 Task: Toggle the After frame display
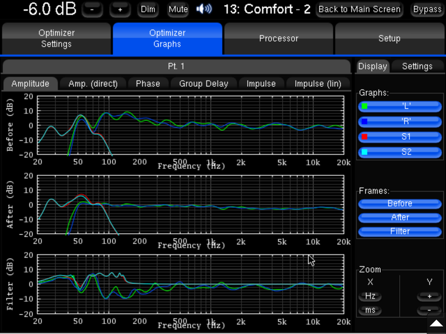[400, 218]
